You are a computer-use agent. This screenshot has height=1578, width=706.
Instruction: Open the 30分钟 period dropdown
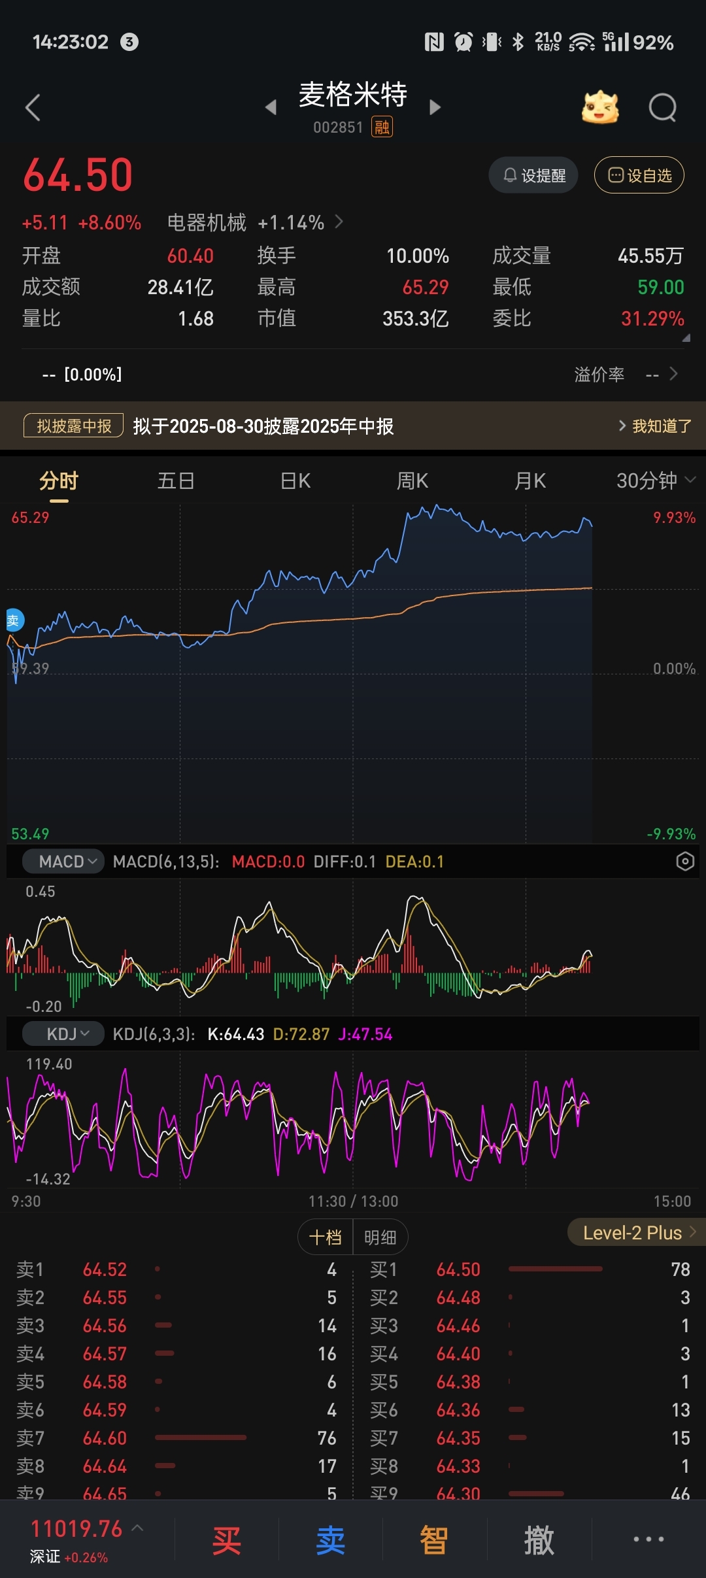tap(656, 481)
